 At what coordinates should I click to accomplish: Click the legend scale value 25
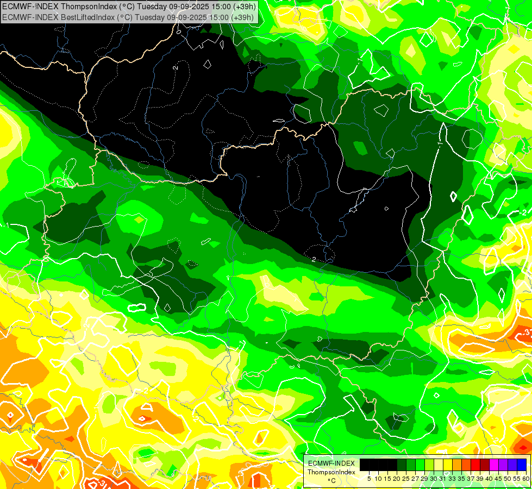coord(406,479)
